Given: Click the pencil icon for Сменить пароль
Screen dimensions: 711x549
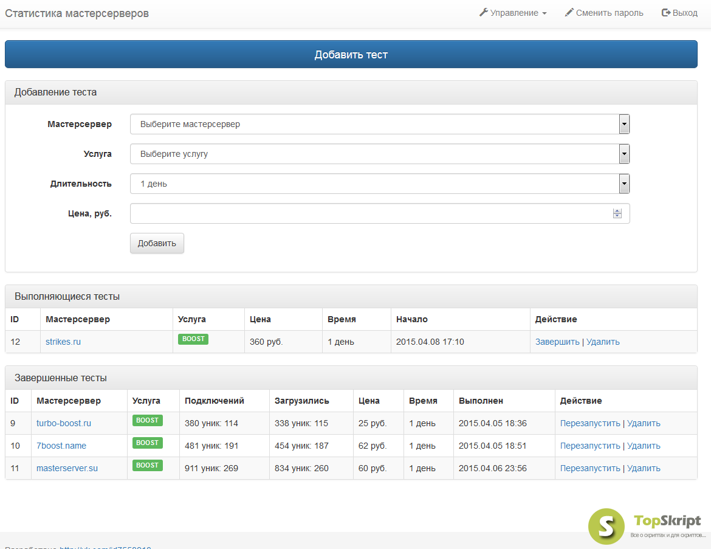Looking at the screenshot, I should 569,13.
